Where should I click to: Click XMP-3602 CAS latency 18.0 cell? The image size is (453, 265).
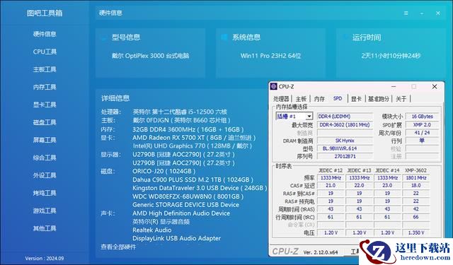click(x=416, y=185)
